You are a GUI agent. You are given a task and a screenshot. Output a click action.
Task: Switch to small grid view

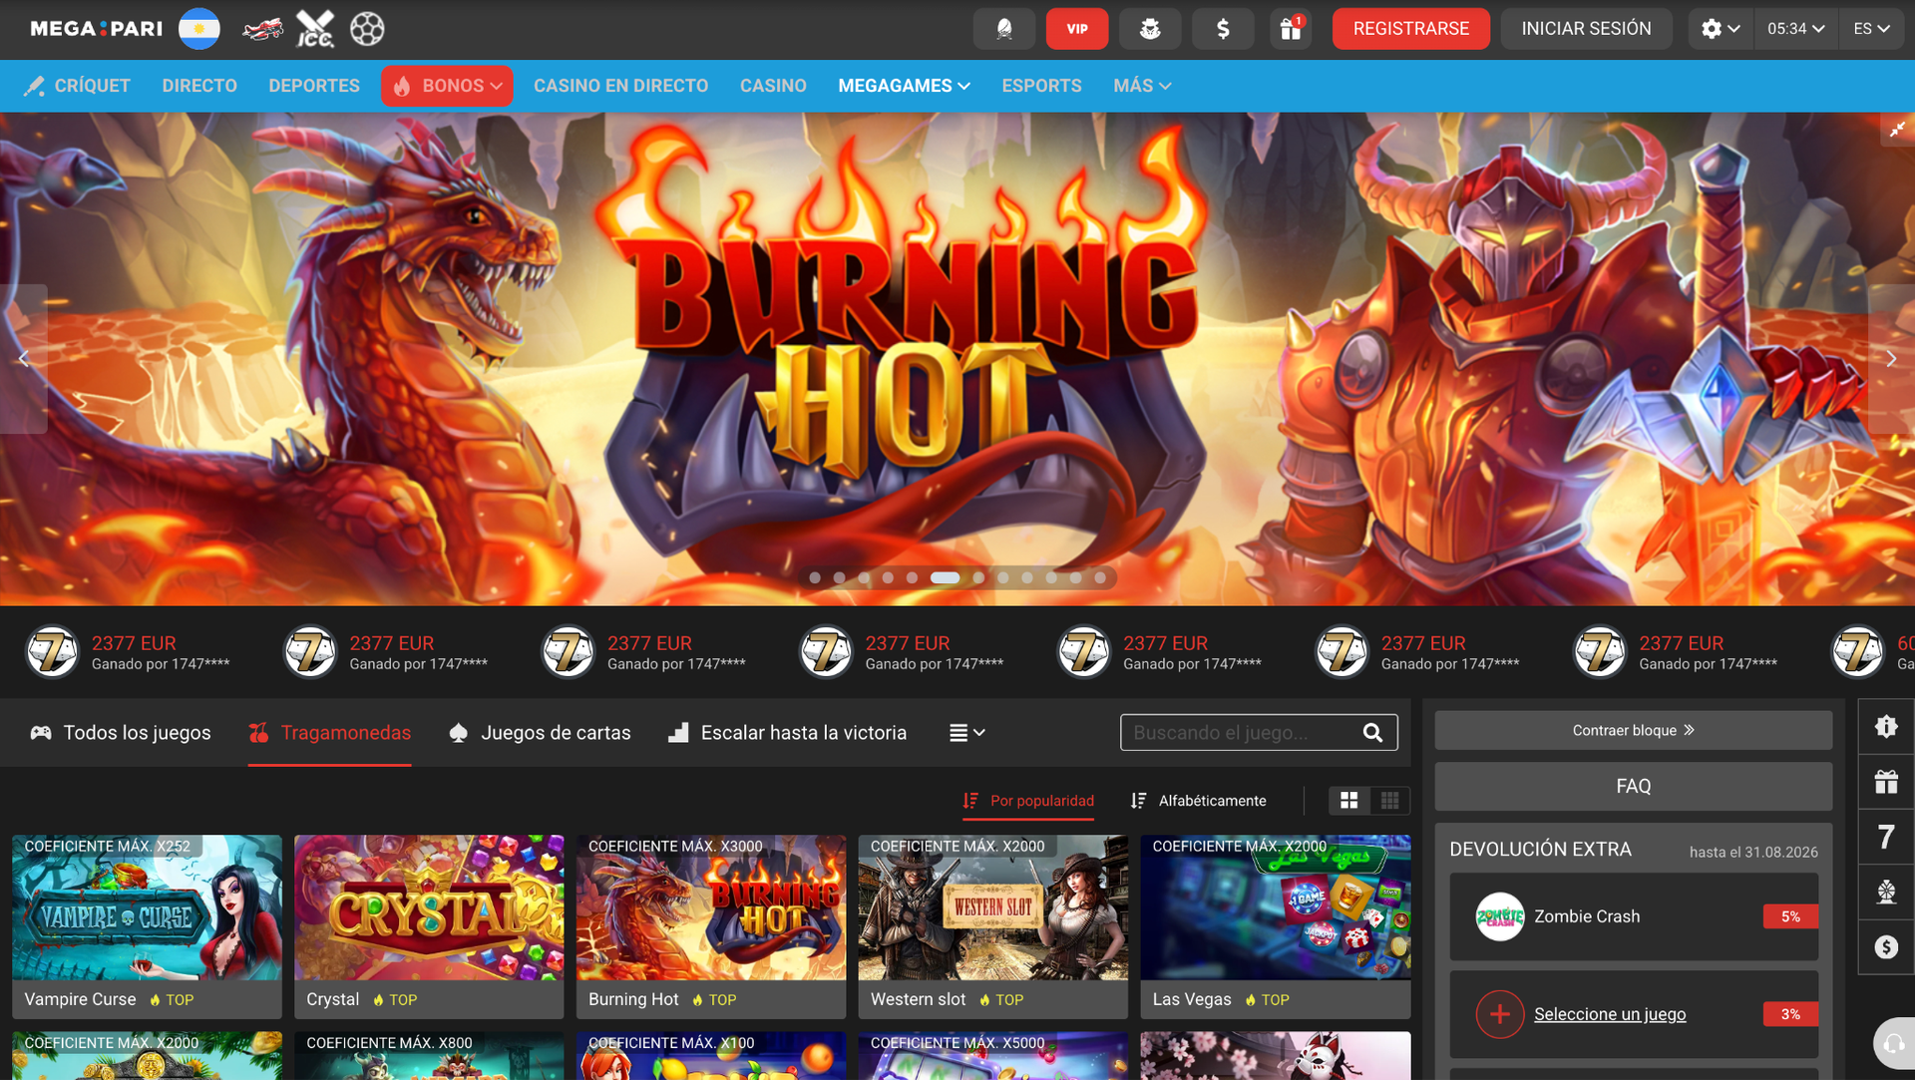pyautogui.click(x=1389, y=801)
